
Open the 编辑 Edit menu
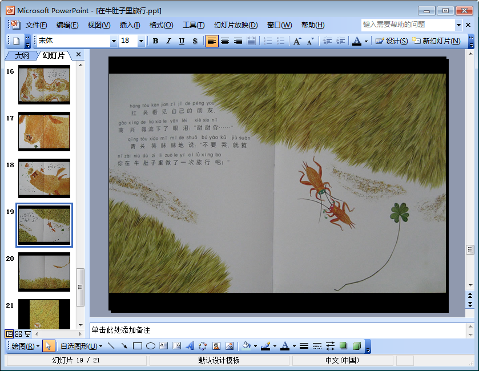coord(67,25)
